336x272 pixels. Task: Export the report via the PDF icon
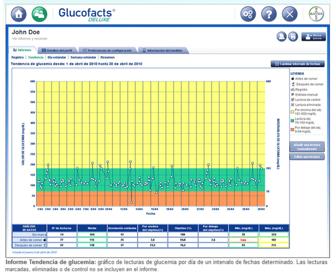293,37
